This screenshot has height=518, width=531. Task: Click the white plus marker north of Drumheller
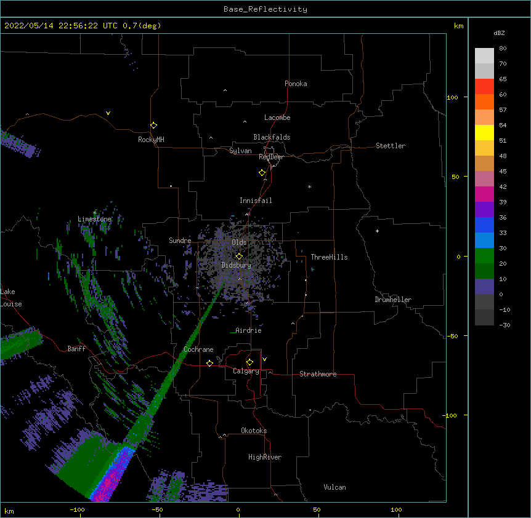tap(377, 231)
